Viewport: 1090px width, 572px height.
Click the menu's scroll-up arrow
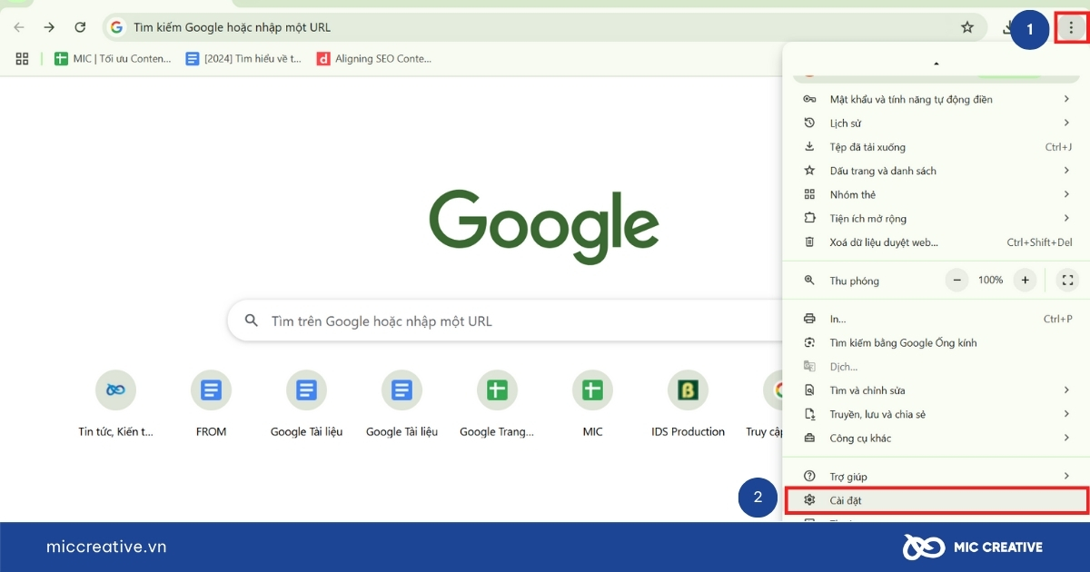tap(936, 64)
